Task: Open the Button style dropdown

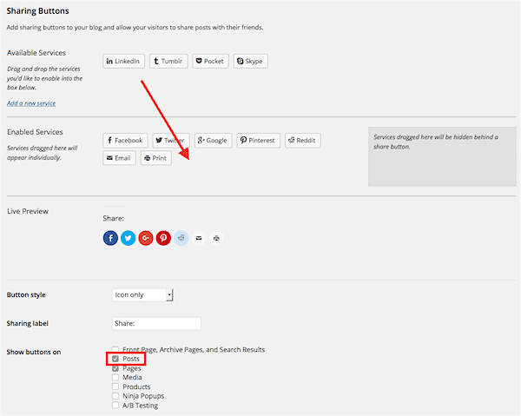Action: click(143, 294)
